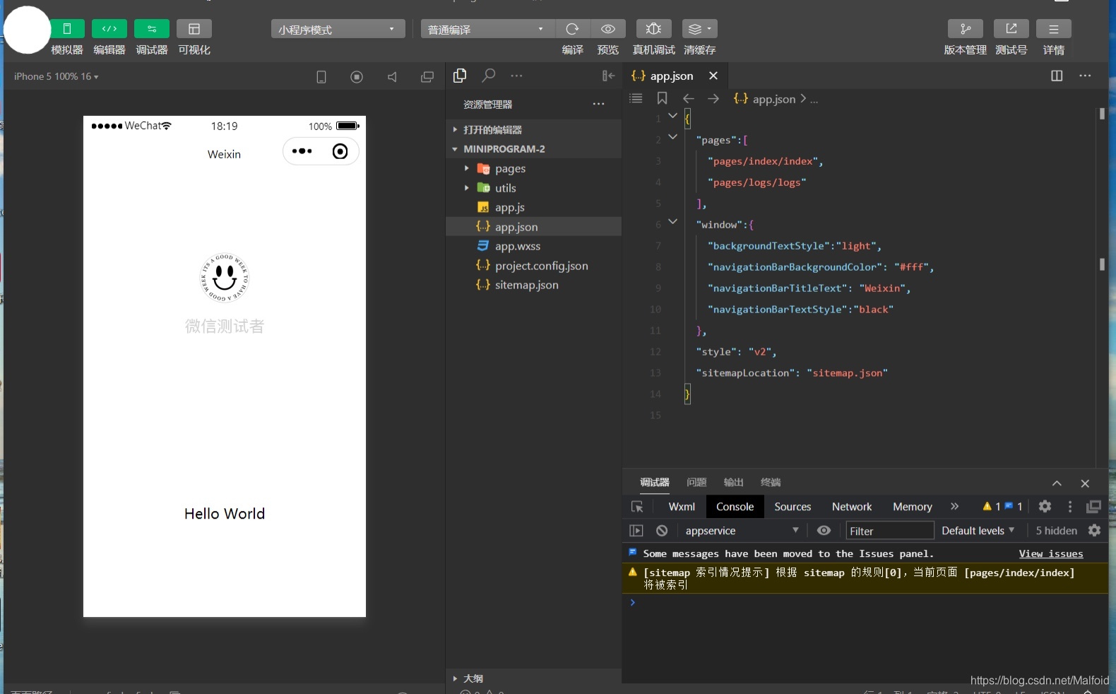Click the simulator record button icon

click(x=357, y=77)
